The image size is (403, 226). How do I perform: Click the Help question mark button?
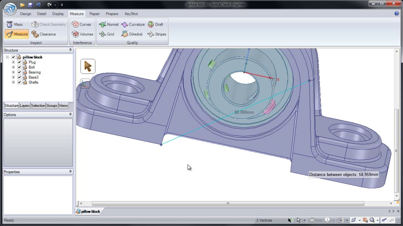397,13
